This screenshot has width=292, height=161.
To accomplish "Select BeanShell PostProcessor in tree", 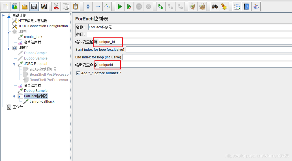I will pyautogui.click(x=49, y=75).
